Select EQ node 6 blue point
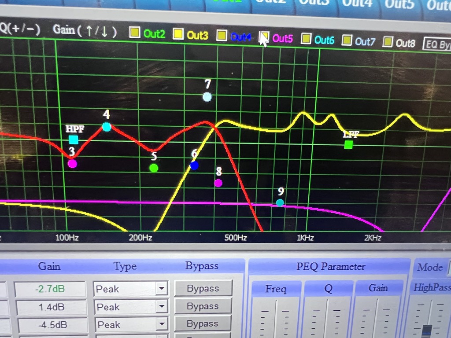This screenshot has width=451, height=338. coord(194,165)
